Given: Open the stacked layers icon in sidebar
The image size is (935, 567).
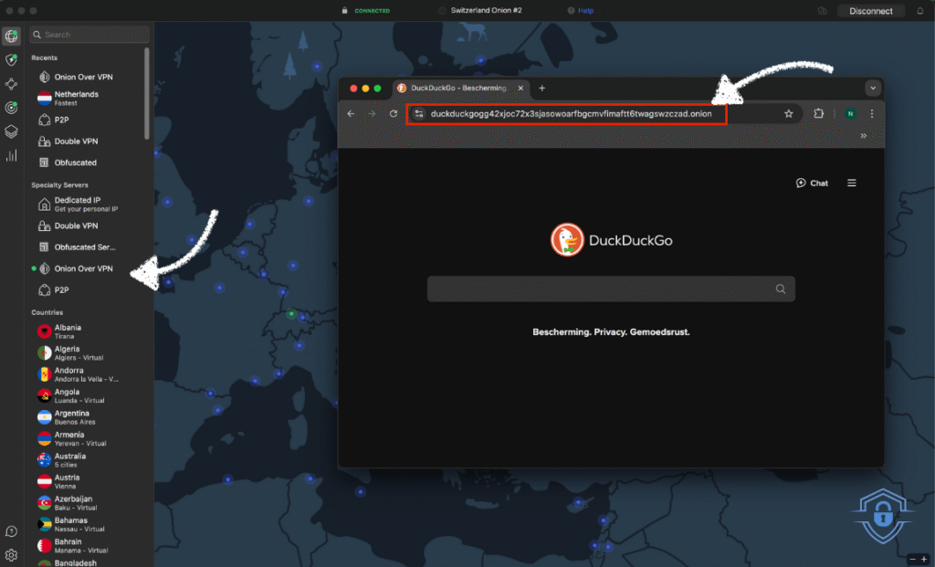Looking at the screenshot, I should pos(11,131).
